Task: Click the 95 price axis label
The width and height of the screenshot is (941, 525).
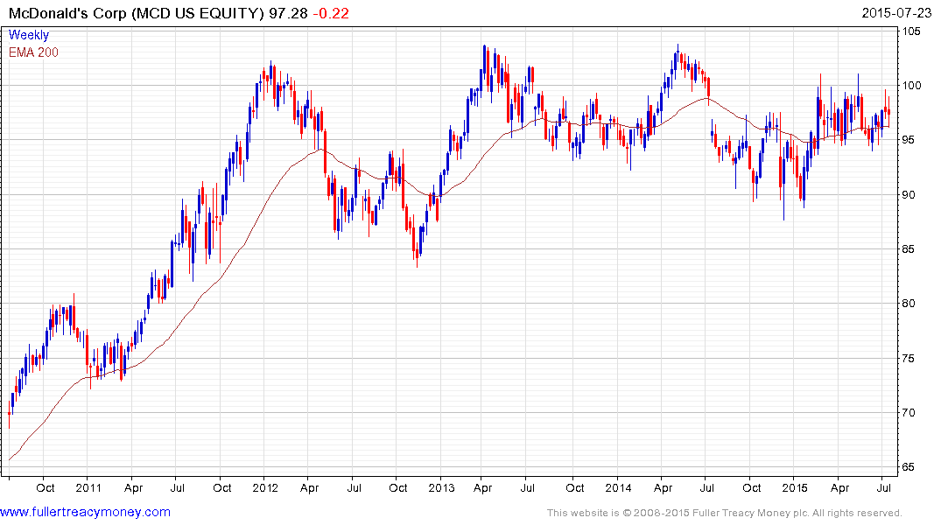Action: click(909, 140)
